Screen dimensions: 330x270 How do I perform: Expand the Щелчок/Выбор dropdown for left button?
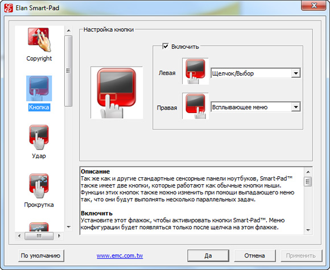[x=296, y=73]
